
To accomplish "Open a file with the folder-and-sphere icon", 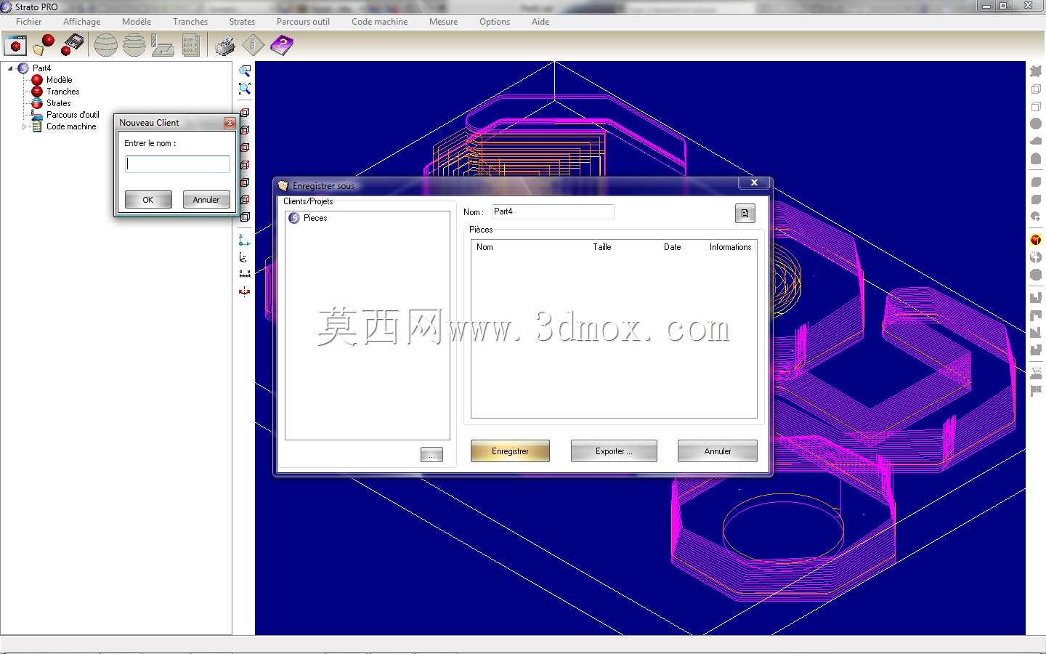I will pyautogui.click(x=44, y=45).
